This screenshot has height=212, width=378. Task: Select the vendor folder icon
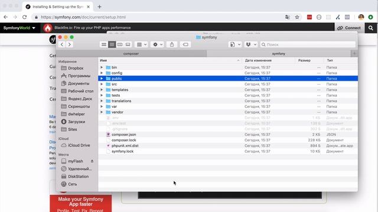pos(108,112)
